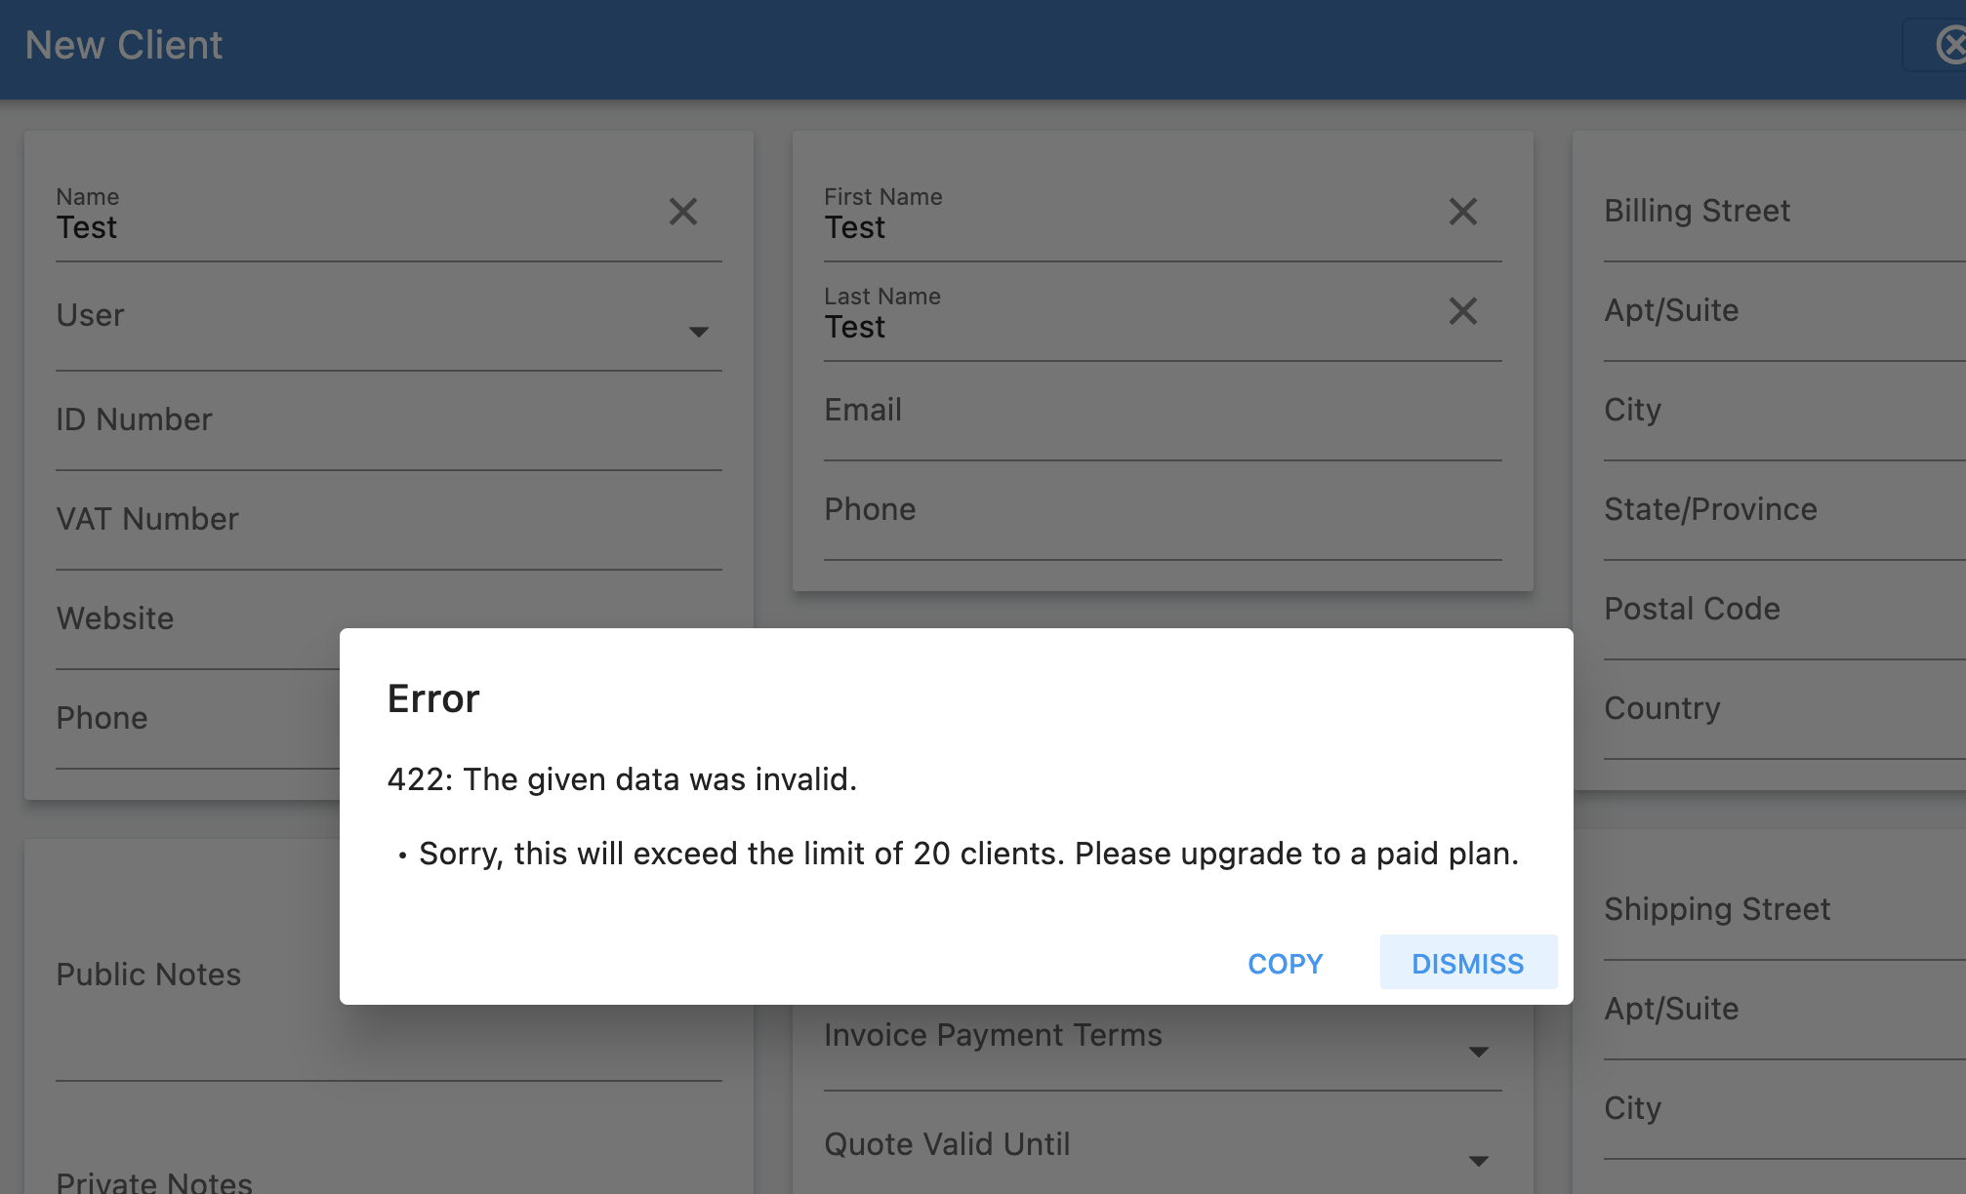Copy the error message

[x=1285, y=963]
